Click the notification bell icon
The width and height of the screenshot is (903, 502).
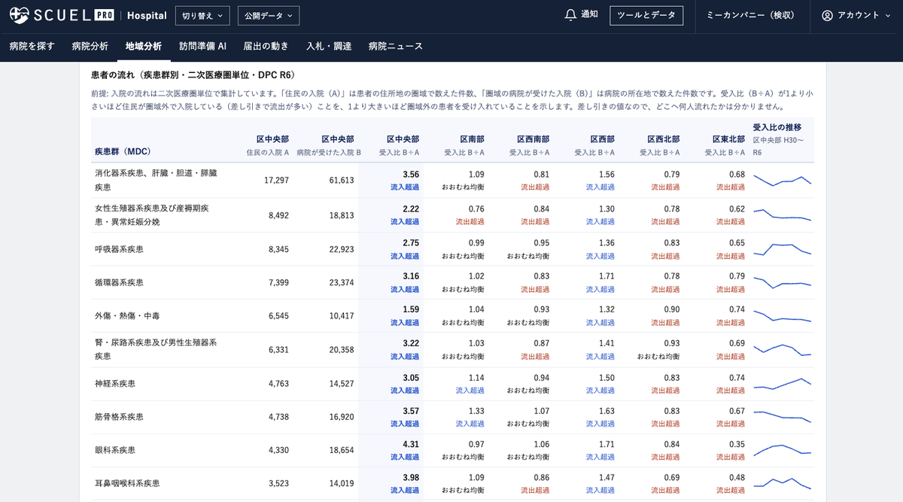[570, 15]
